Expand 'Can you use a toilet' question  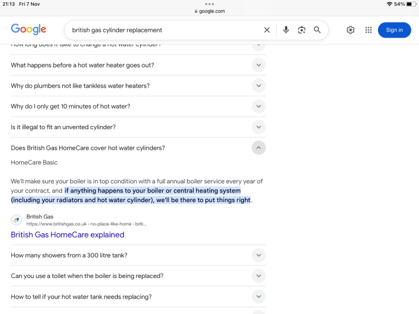tap(259, 276)
